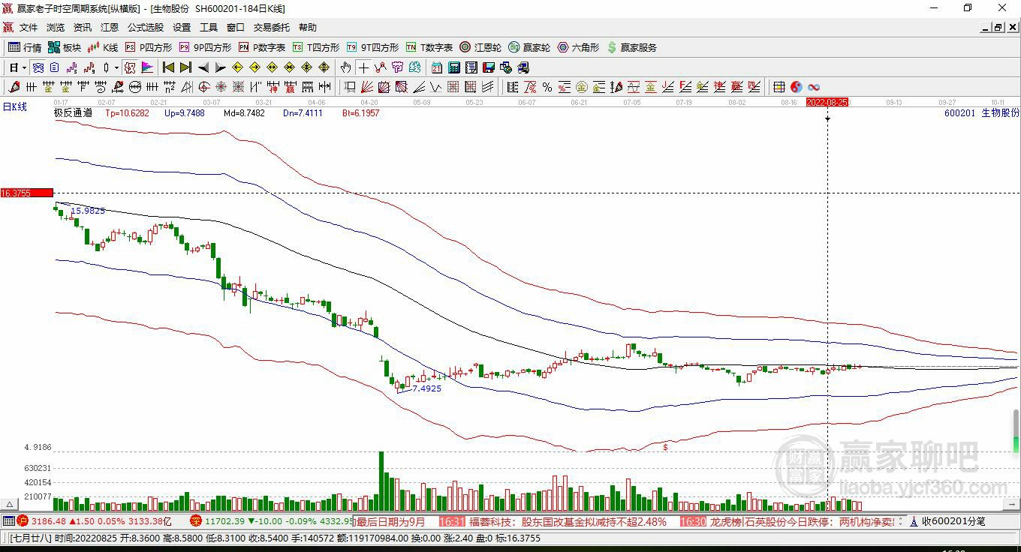Viewport: 1021px width, 552px height.
Task: Open the 浏览 menu
Action: point(56,28)
